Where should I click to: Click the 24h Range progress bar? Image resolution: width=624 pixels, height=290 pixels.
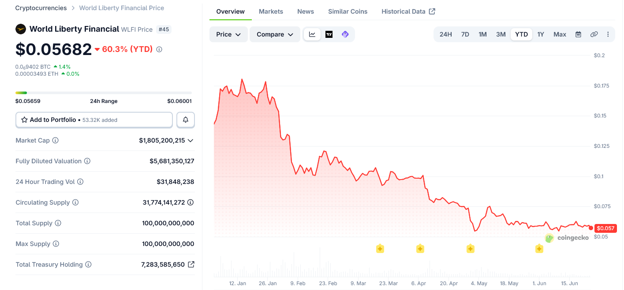tap(104, 92)
